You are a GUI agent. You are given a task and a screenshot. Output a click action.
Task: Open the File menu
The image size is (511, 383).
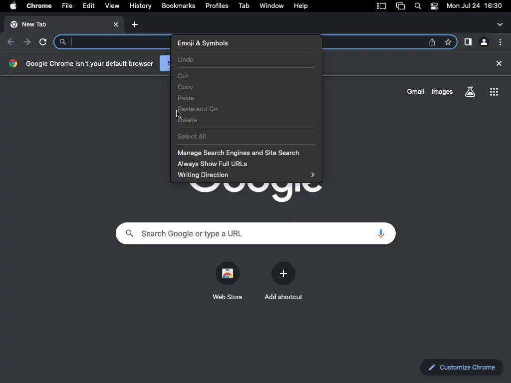[67, 6]
